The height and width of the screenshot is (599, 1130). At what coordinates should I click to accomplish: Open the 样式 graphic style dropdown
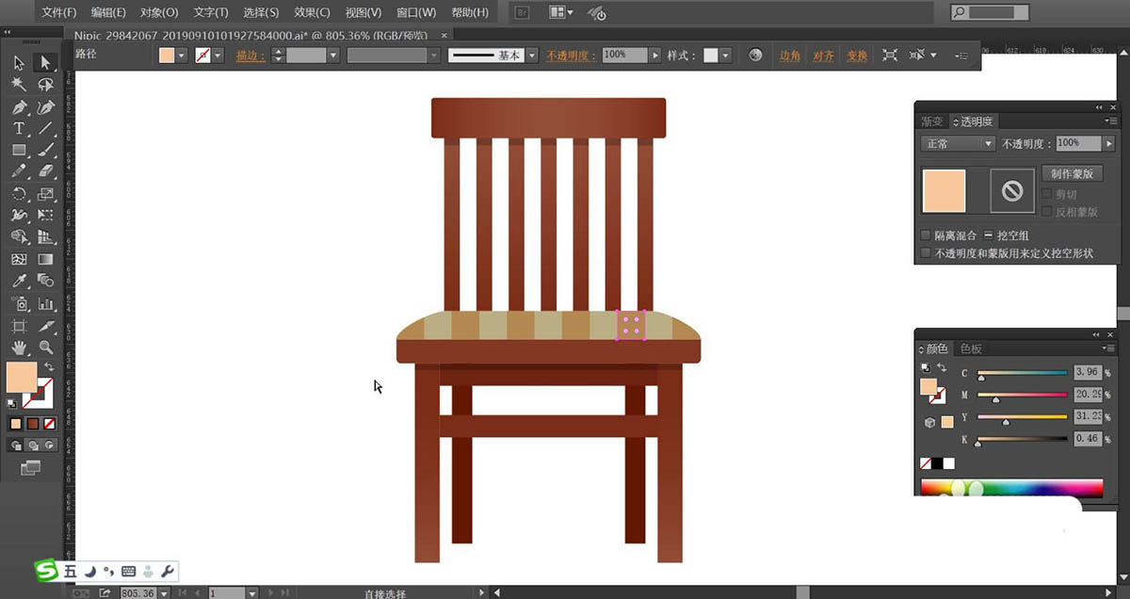pos(726,56)
